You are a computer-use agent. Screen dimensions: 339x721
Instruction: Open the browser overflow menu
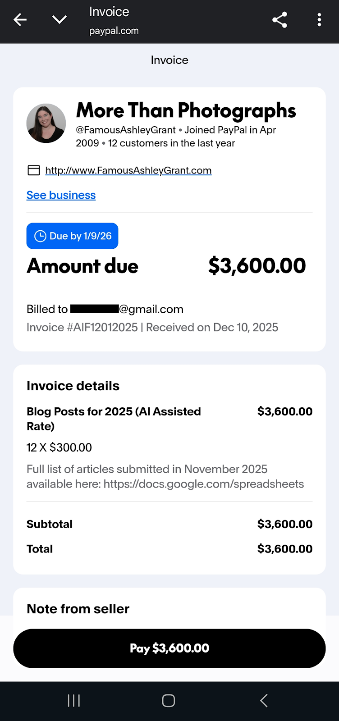point(319,20)
